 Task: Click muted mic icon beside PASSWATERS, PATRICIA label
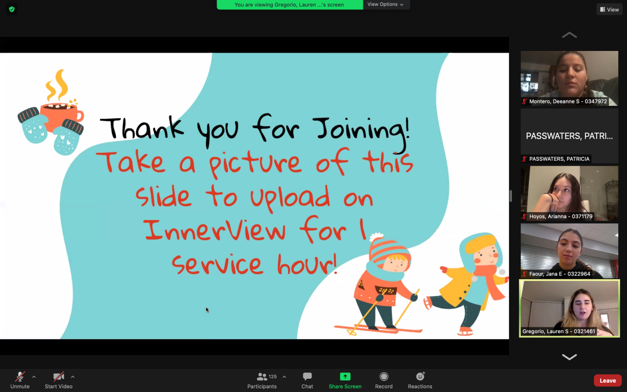[x=525, y=159]
